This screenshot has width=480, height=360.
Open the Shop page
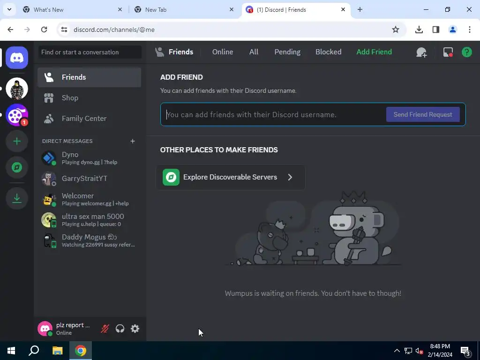(x=90, y=98)
